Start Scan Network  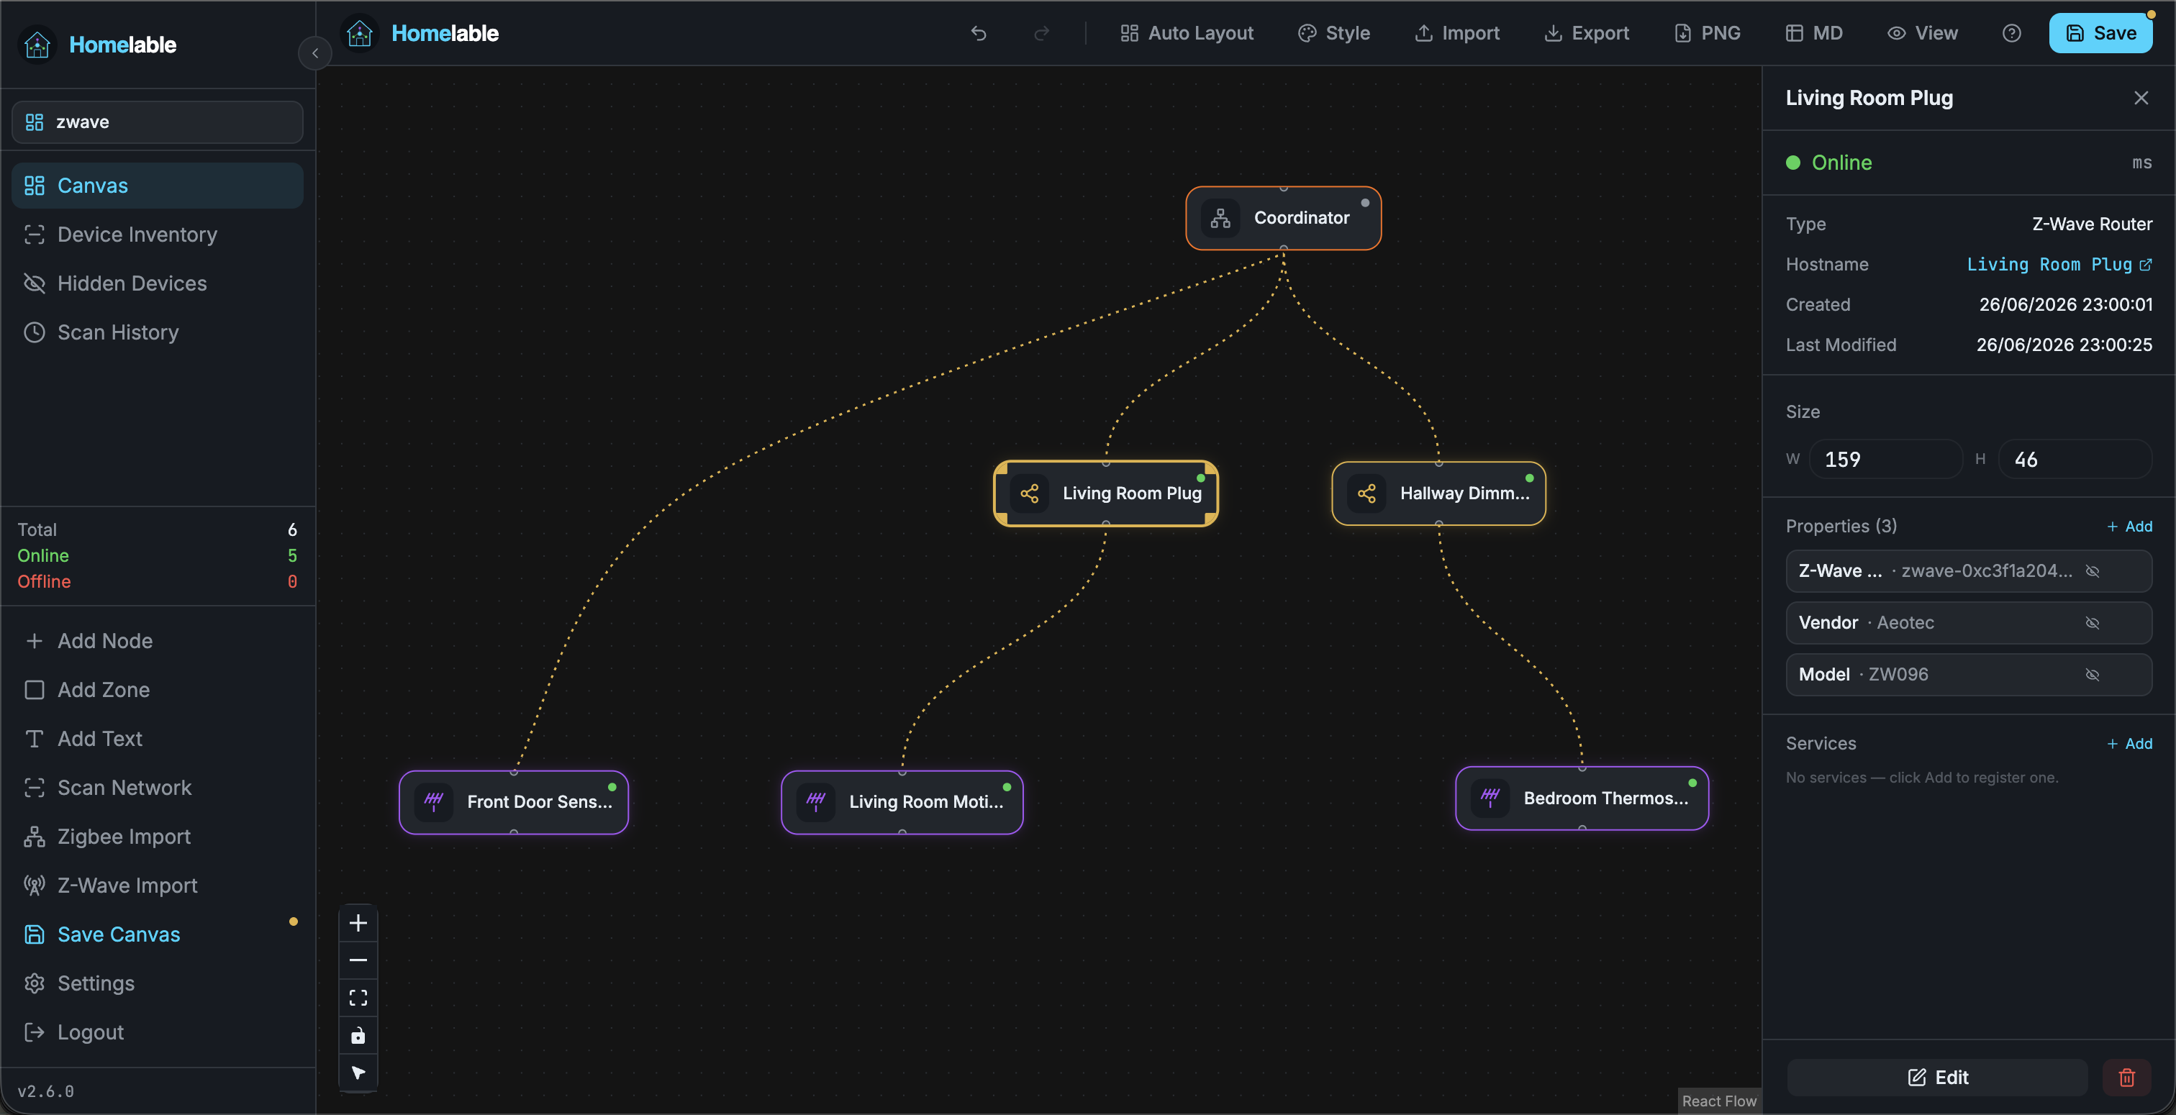157,788
